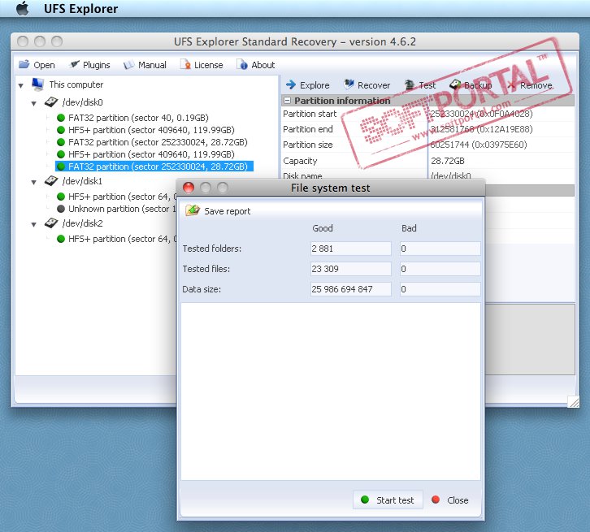Click the Save report icon
The height and width of the screenshot is (532, 590).
pos(193,210)
